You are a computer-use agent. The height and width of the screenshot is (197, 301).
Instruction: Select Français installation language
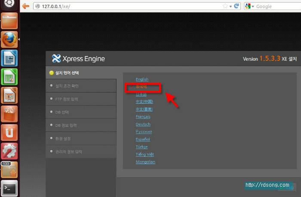(143, 116)
